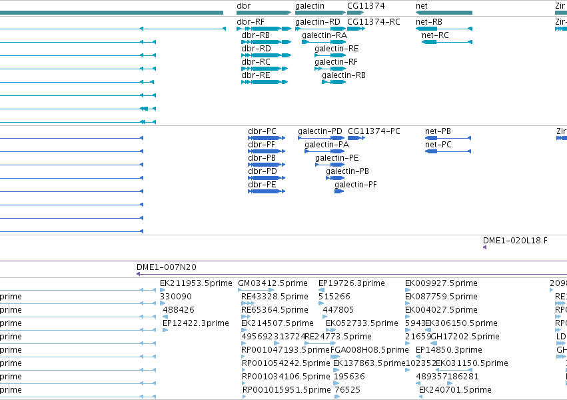The height and width of the screenshot is (400, 567).
Task: Click the galectin-PD protein feature
Action: (x=321, y=138)
